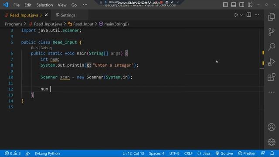Click the Bandicam camera screenshot icon
Image resolution: width=279 pixels, height=157 pixels.
[167, 2]
